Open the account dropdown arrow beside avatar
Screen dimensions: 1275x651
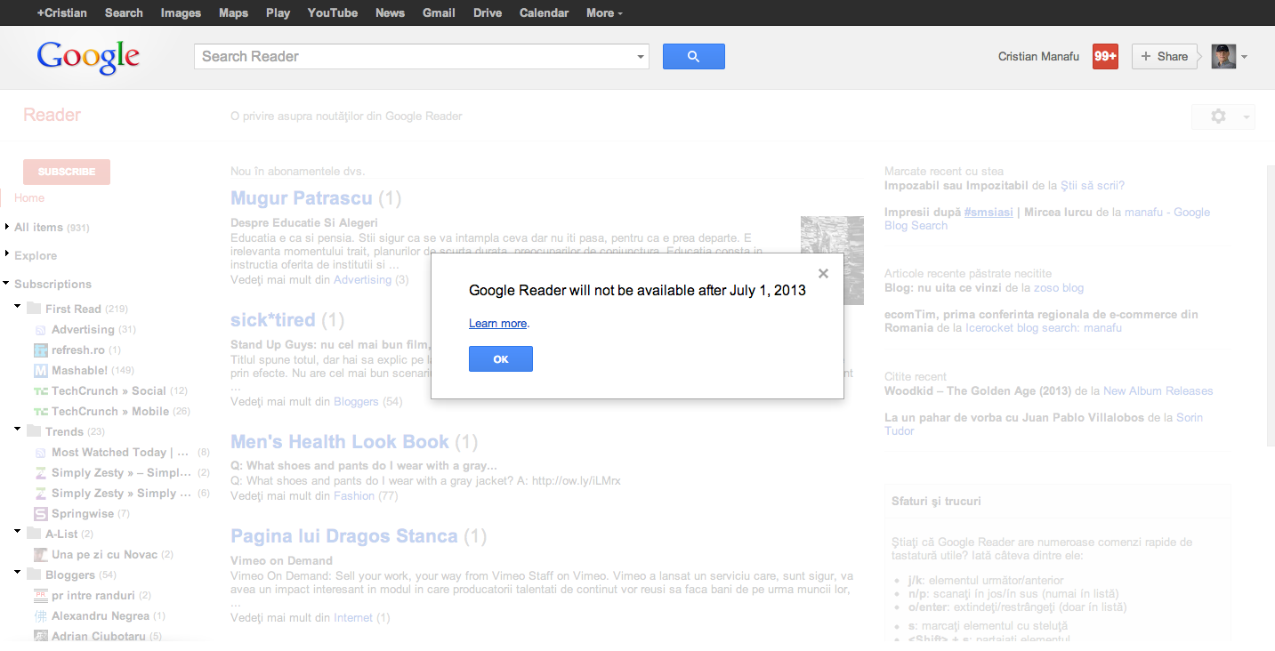coord(1244,57)
